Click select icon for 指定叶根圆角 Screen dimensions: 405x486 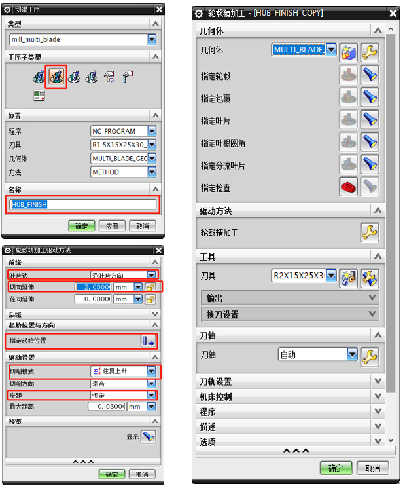coord(348,141)
